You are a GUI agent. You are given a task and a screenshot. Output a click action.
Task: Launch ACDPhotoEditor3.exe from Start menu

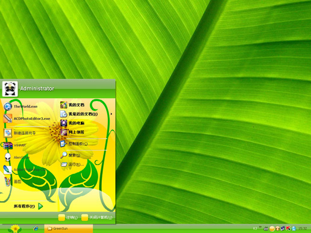click(x=27, y=119)
